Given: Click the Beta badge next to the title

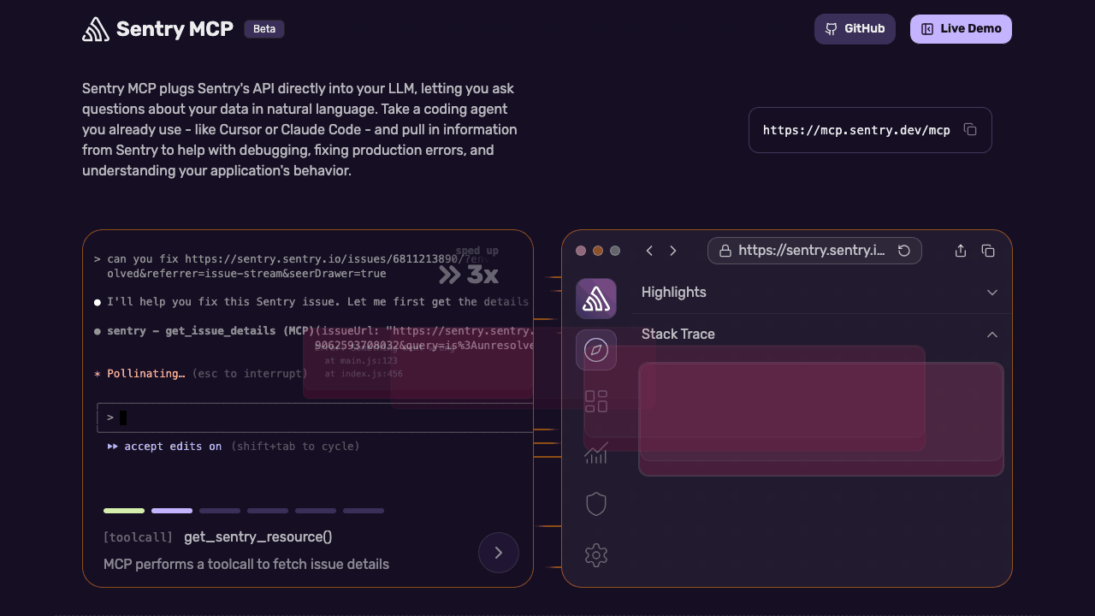Looking at the screenshot, I should pos(264,29).
